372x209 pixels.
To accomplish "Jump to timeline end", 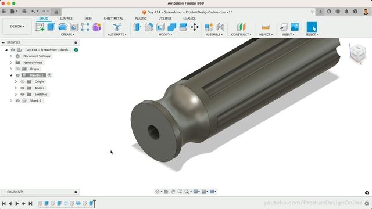I will (30, 203).
